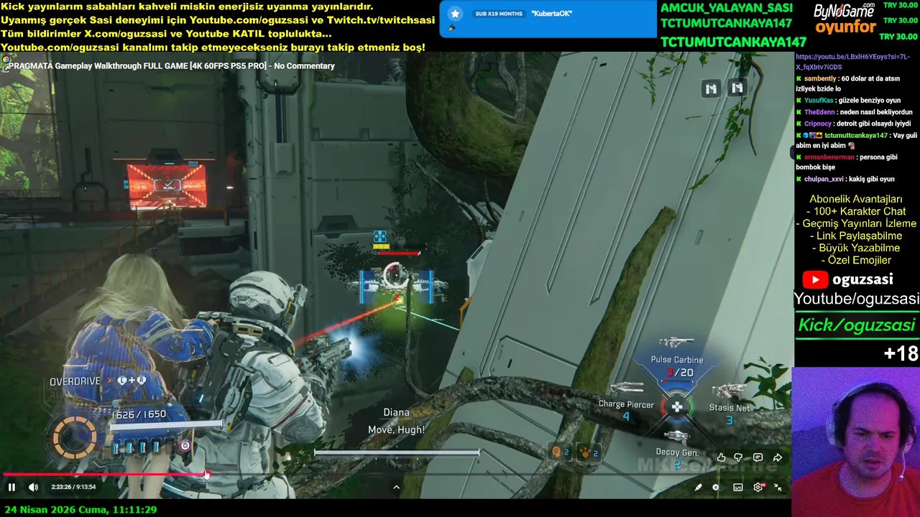Click tctumutcankaya147 username in chat
This screenshot has width=920, height=517.
click(856, 135)
